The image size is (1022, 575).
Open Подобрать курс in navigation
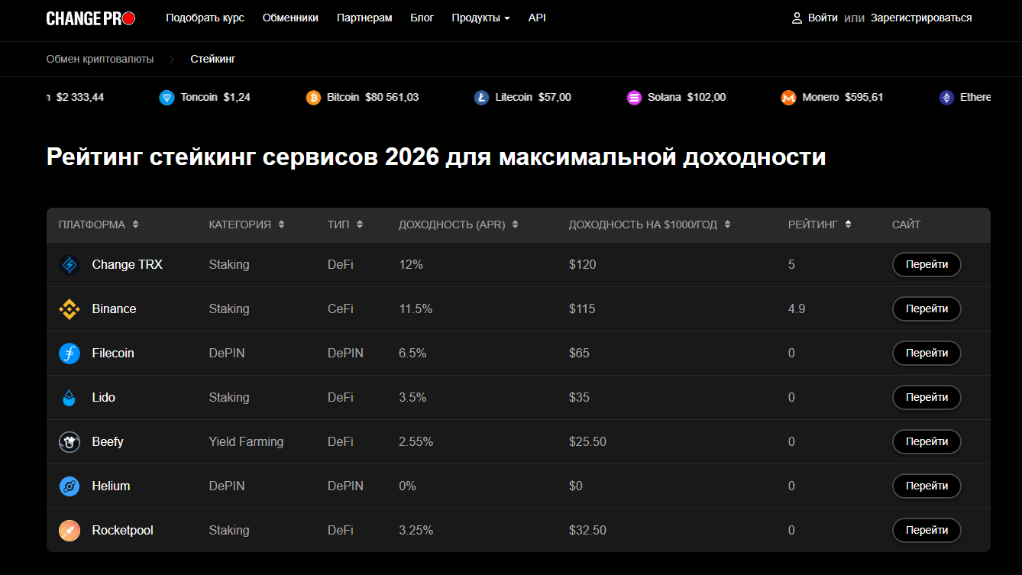pyautogui.click(x=205, y=18)
